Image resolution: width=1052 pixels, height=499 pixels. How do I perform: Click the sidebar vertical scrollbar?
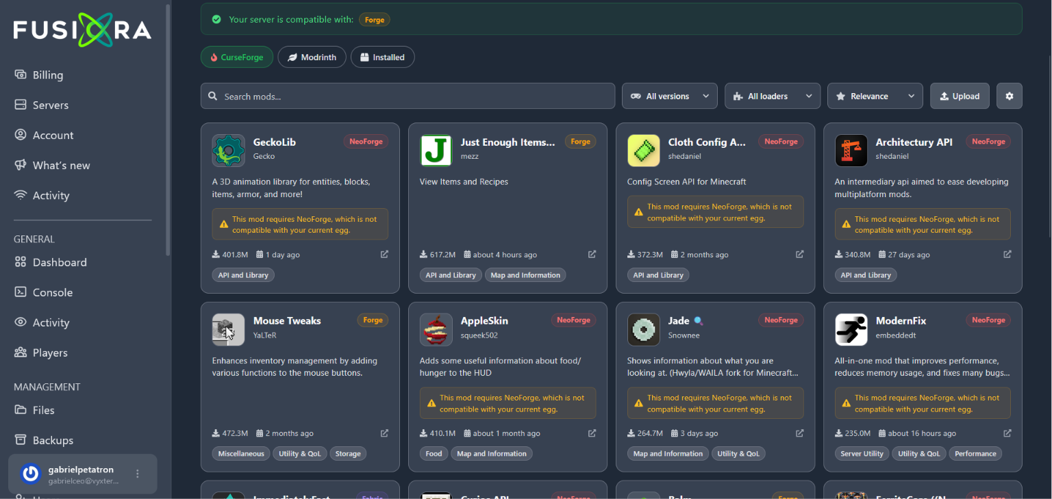(168, 130)
